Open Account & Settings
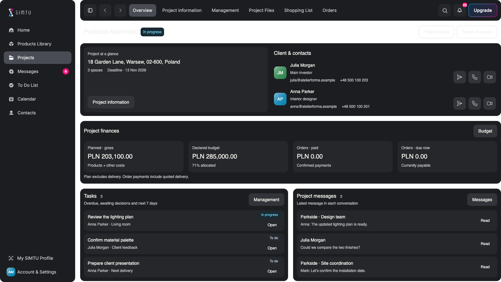This screenshot has height=282, width=501. click(38, 272)
